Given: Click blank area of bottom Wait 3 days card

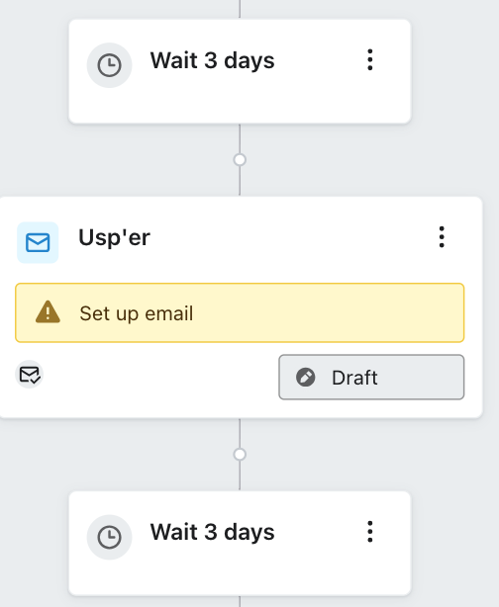Looking at the screenshot, I should (240, 574).
